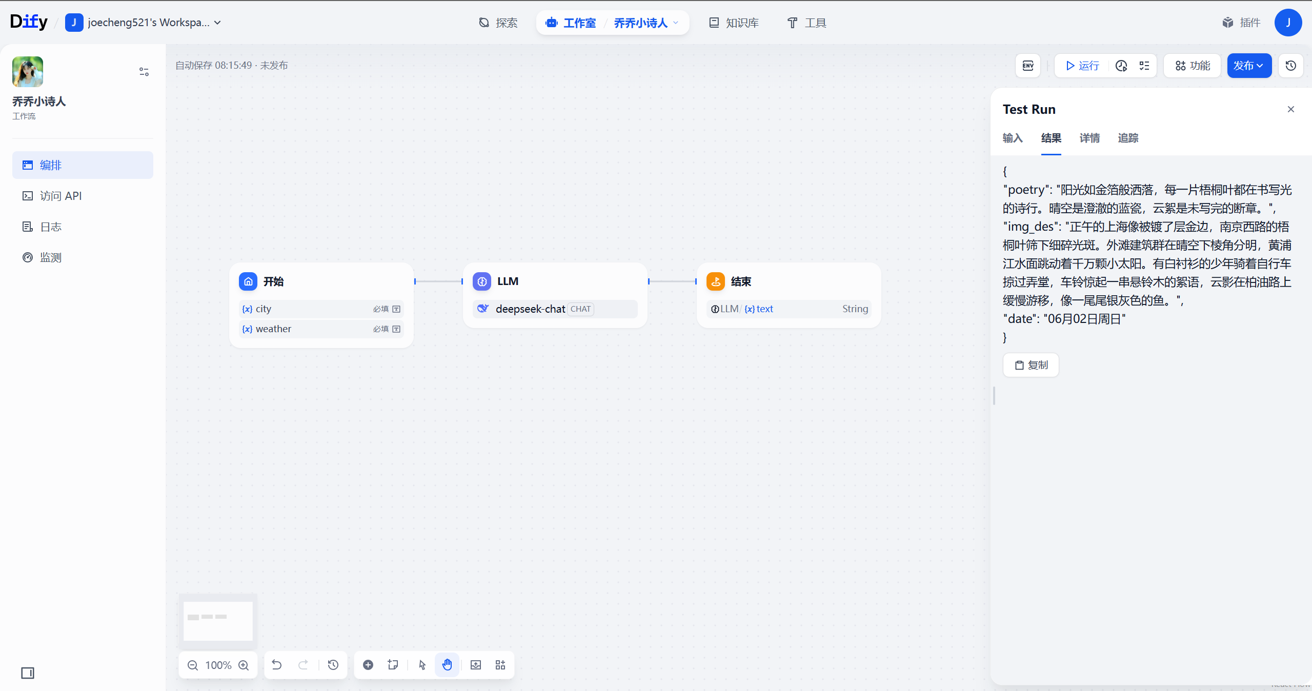Click the organize nodes layout icon
1312x691 pixels.
pyautogui.click(x=500, y=665)
